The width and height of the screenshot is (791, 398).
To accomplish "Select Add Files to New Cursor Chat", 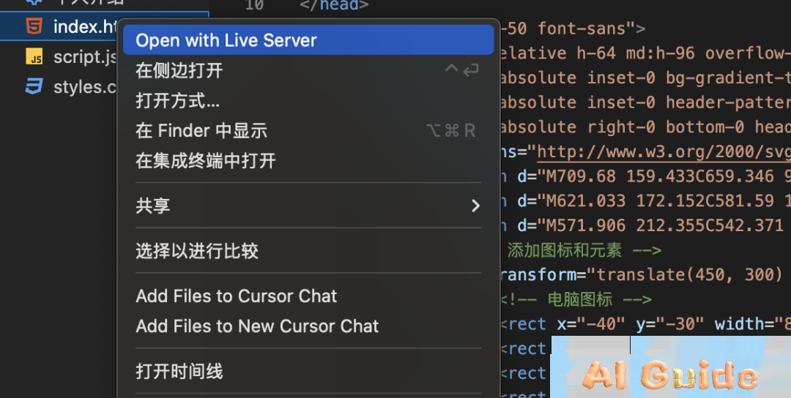I will (x=308, y=326).
